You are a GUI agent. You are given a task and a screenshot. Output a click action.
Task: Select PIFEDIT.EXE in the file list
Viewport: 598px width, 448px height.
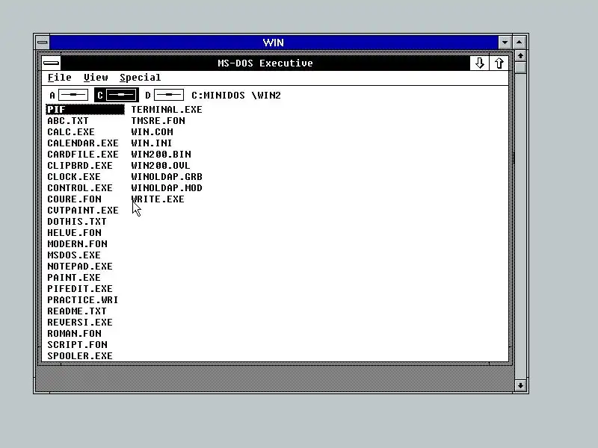coord(80,289)
